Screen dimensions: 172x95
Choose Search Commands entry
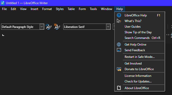140,38
